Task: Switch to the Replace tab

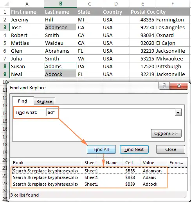Action: point(44,101)
